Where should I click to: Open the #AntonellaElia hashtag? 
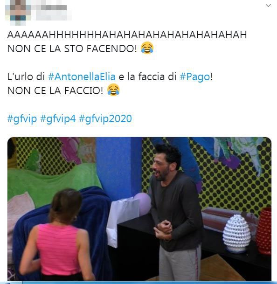(82, 76)
